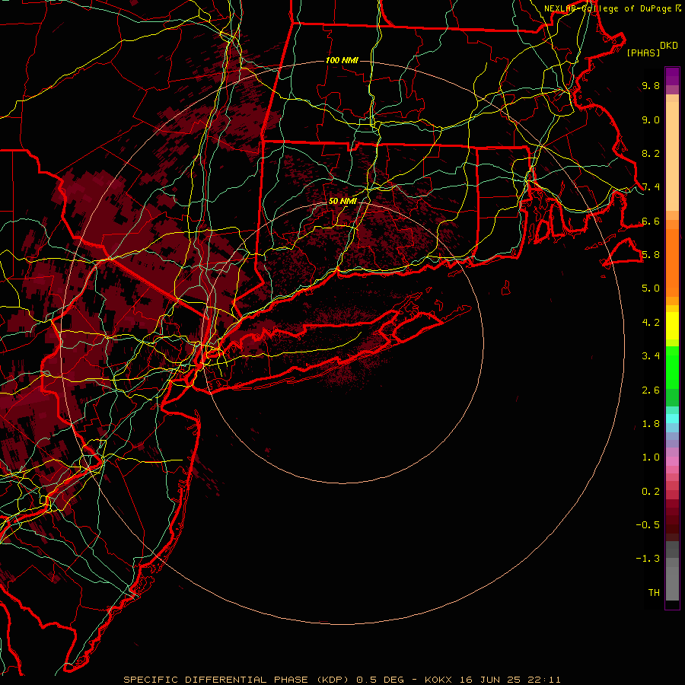The height and width of the screenshot is (685, 685).
Task: Select the 5.8 scale value
Action: pos(651,255)
